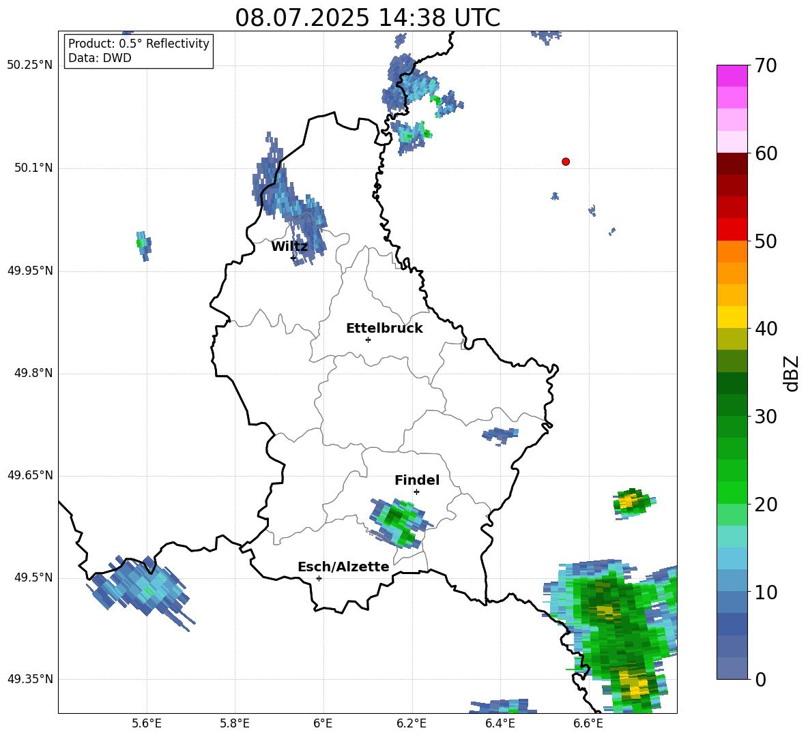Viewport: 808px width, 737px height.
Task: Select the Wiltz city label
Action: [x=289, y=247]
